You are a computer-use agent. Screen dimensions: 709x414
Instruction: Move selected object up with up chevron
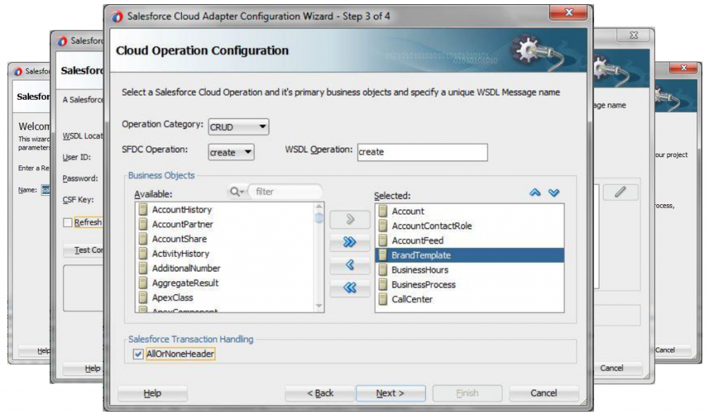(x=535, y=193)
